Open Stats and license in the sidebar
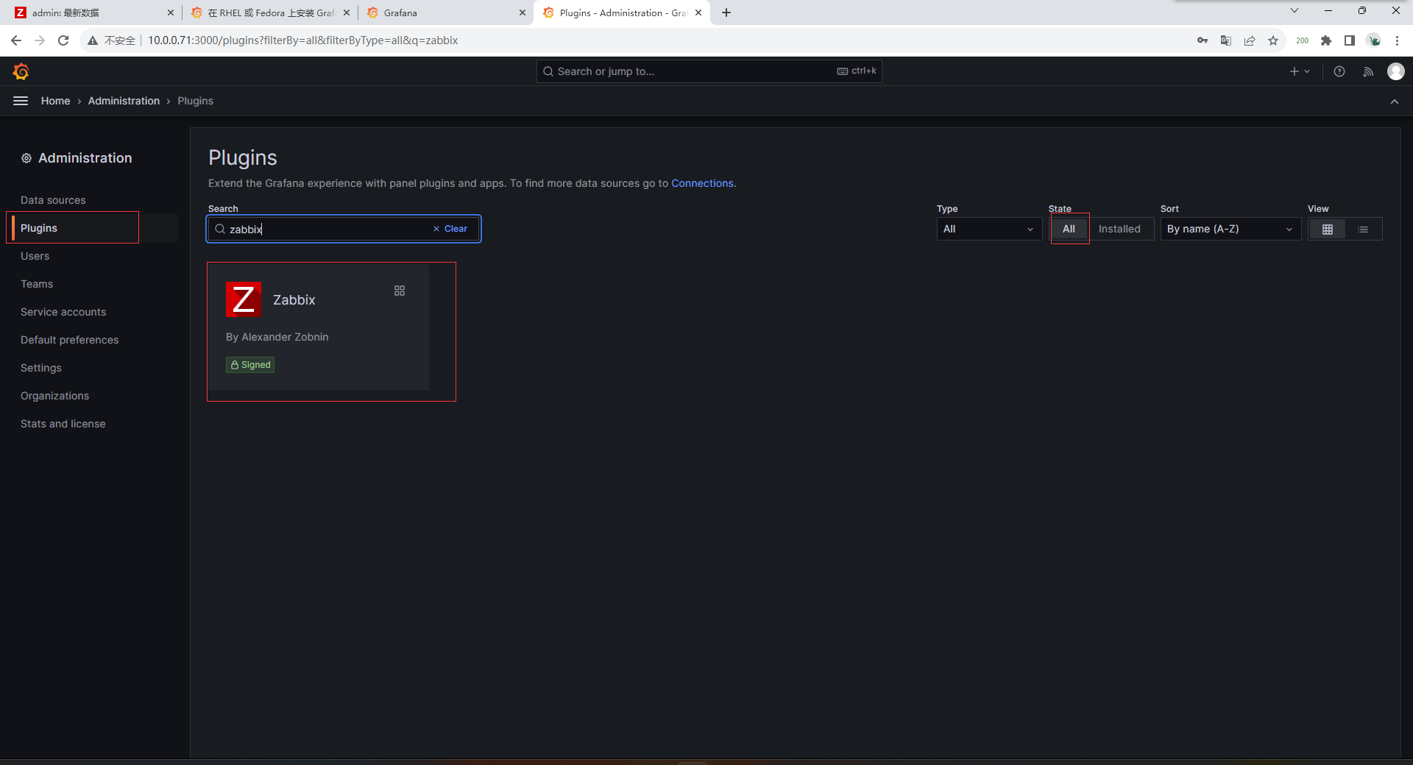1413x765 pixels. [63, 424]
